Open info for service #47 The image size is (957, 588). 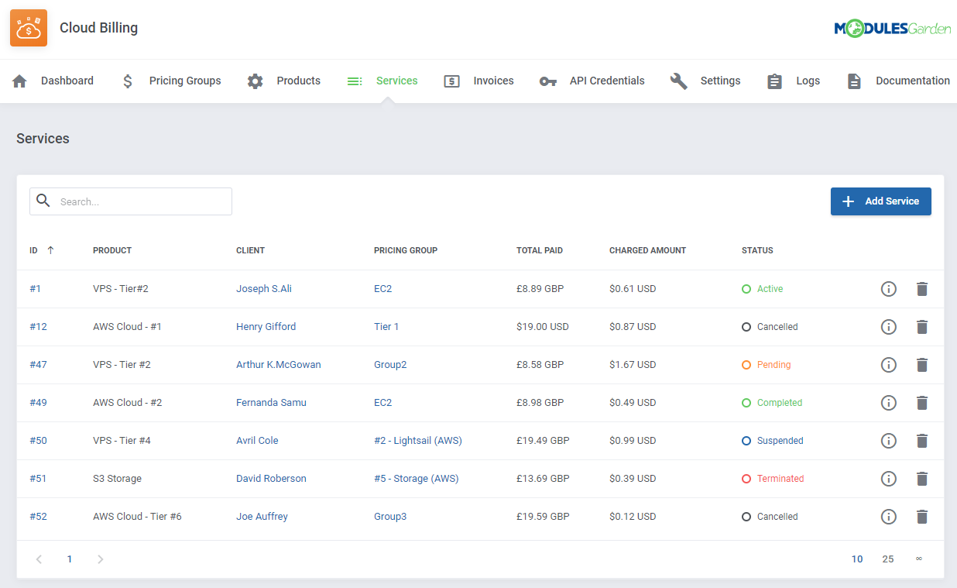[x=889, y=365]
